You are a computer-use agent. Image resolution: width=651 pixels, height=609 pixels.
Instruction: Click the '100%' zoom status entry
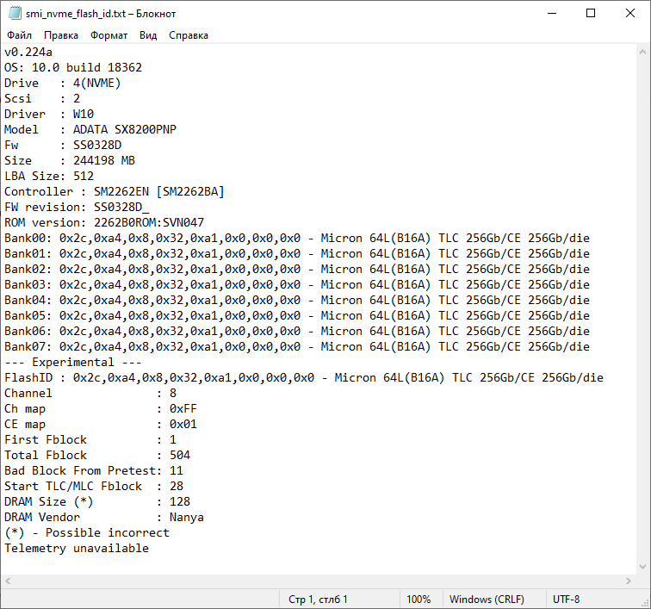[418, 600]
